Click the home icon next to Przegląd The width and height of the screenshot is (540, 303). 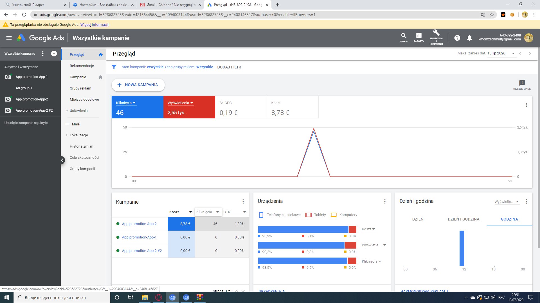point(101,55)
